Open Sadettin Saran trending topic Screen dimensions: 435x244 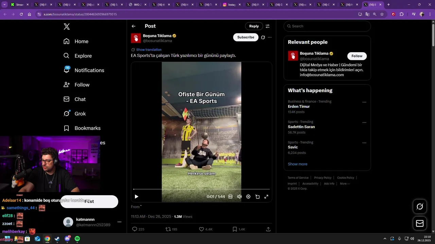301,127
